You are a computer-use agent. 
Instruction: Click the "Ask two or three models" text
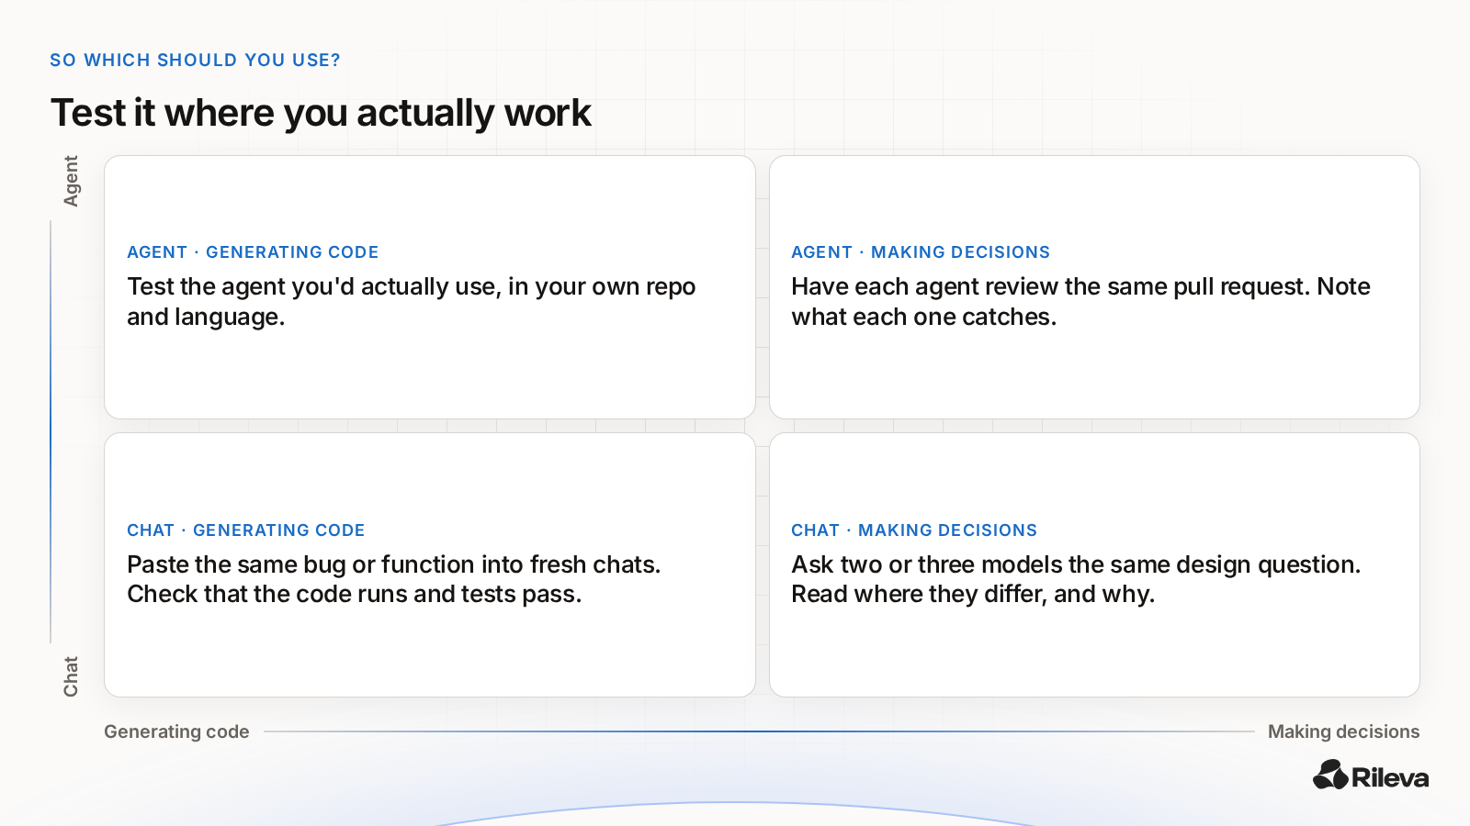pyautogui.click(x=1076, y=579)
